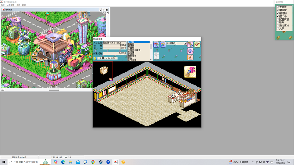Click the 中 size button
Image resolution: width=294 pixels, height=165 pixels.
[156, 56]
